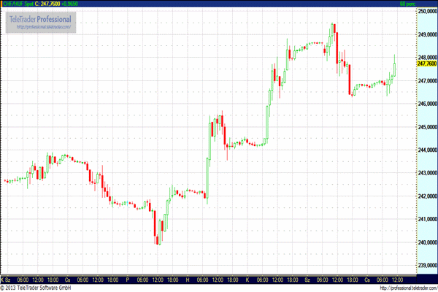The width and height of the screenshot is (438, 292).
Task: Select the H day marker on time axis
Action: pos(187,280)
